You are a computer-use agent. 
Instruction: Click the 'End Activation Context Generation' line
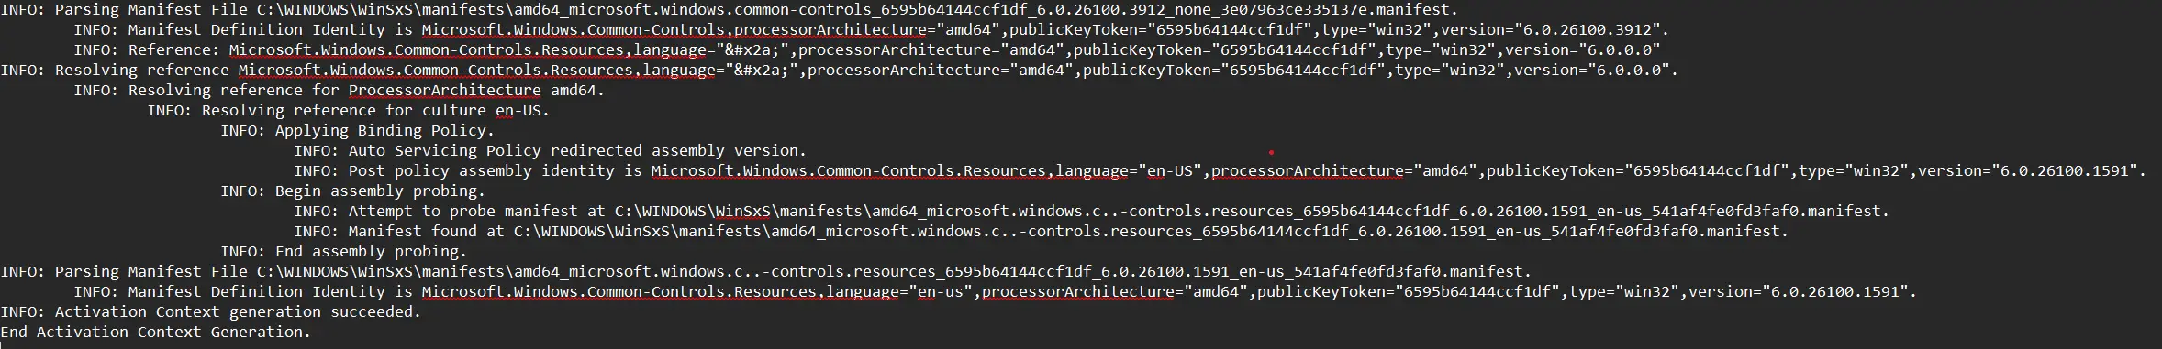[x=155, y=332]
